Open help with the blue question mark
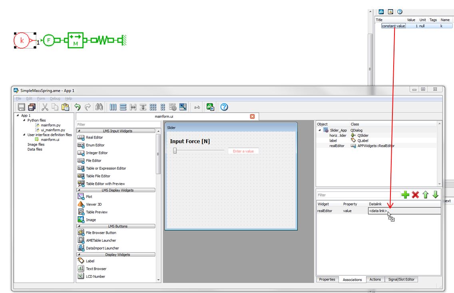 (x=224, y=107)
